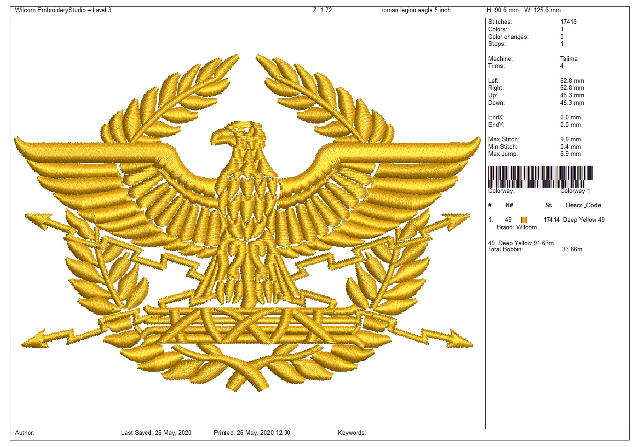Click the Colorway 1 value
The height and width of the screenshot is (447, 638).
[x=575, y=191]
